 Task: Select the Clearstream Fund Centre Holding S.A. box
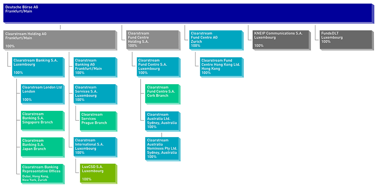click(x=154, y=40)
